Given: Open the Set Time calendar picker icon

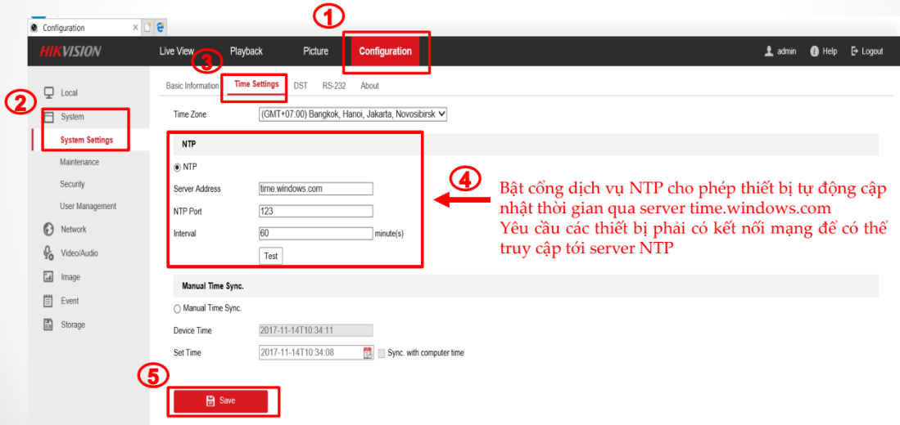Looking at the screenshot, I should tap(368, 353).
